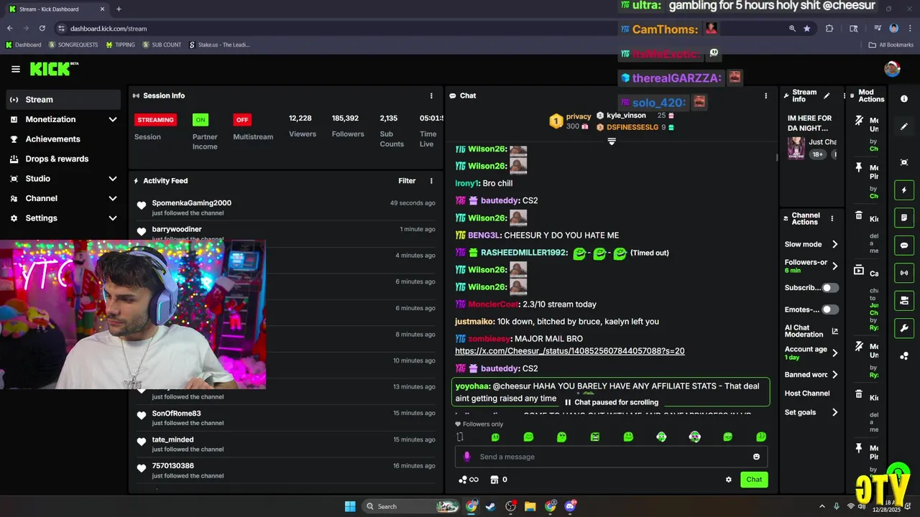This screenshot has width=920, height=517.
Task: Click SpomenkaGaming2000 in Activity Feed
Action: 191,203
